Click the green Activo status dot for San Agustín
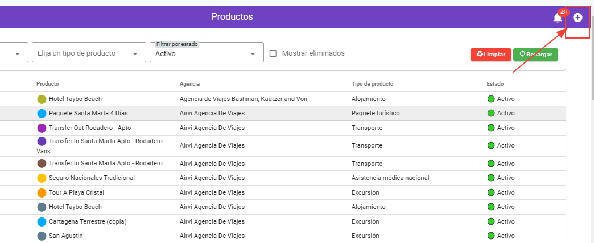The width and height of the screenshot is (594, 243). pos(491,236)
